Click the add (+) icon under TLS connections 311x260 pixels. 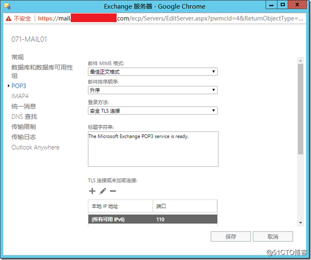click(x=92, y=191)
